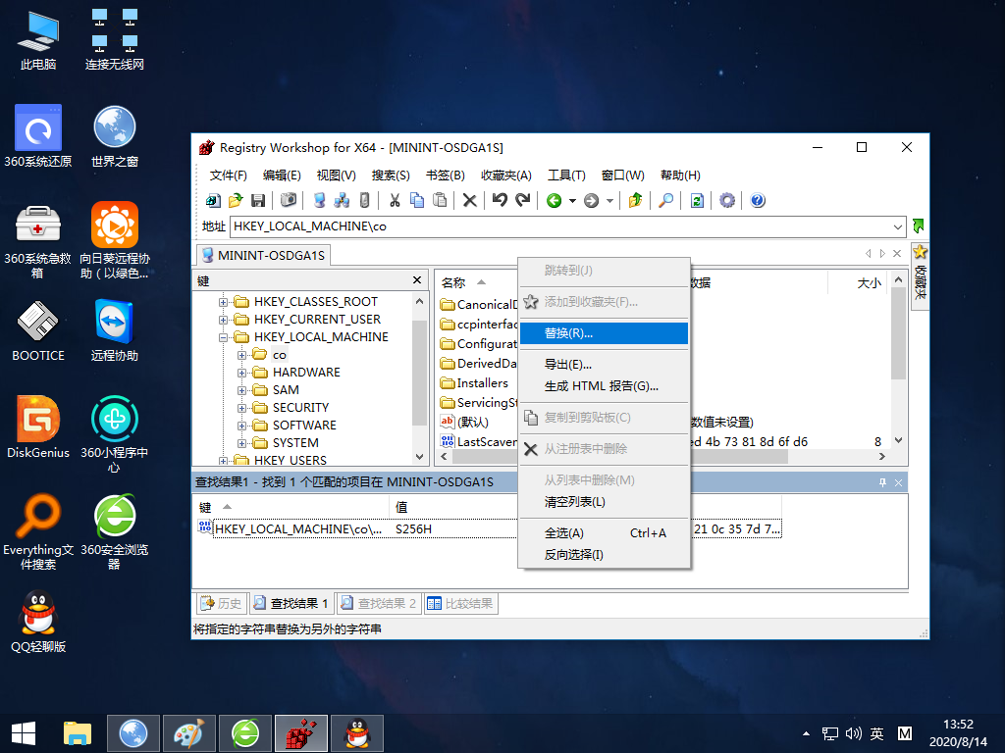
Task: Click the refresh toolbar icon
Action: coord(697,200)
